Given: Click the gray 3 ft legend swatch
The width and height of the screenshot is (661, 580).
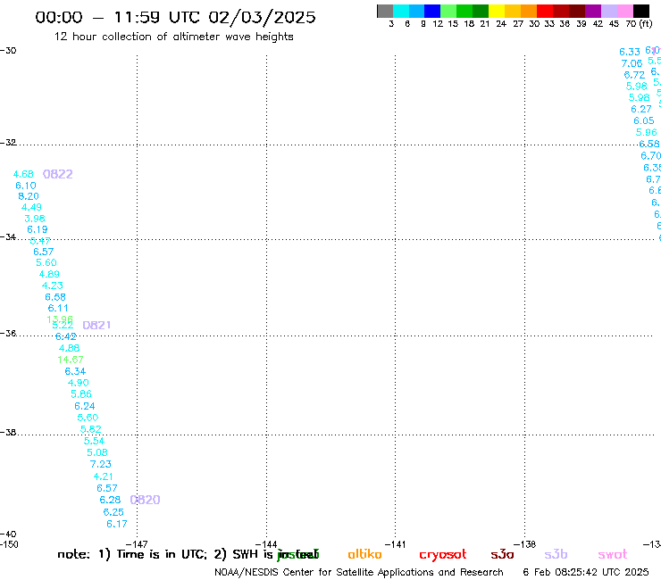Looking at the screenshot, I should point(385,11).
